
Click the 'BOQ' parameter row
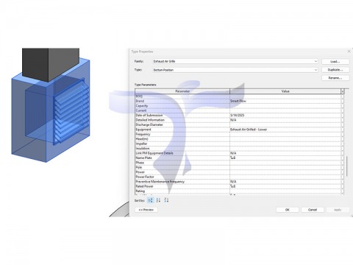point(238,96)
